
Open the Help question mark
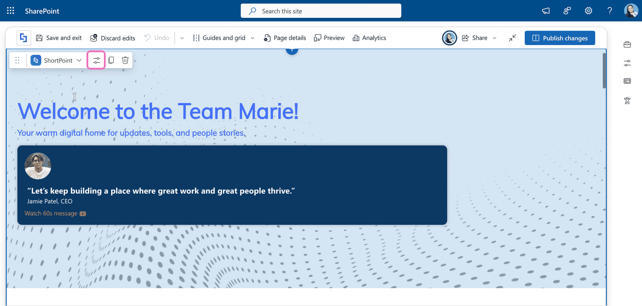[610, 11]
